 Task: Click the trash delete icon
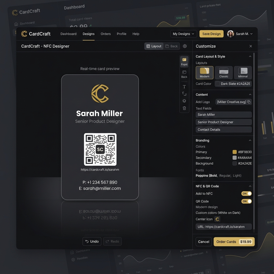tap(184, 108)
